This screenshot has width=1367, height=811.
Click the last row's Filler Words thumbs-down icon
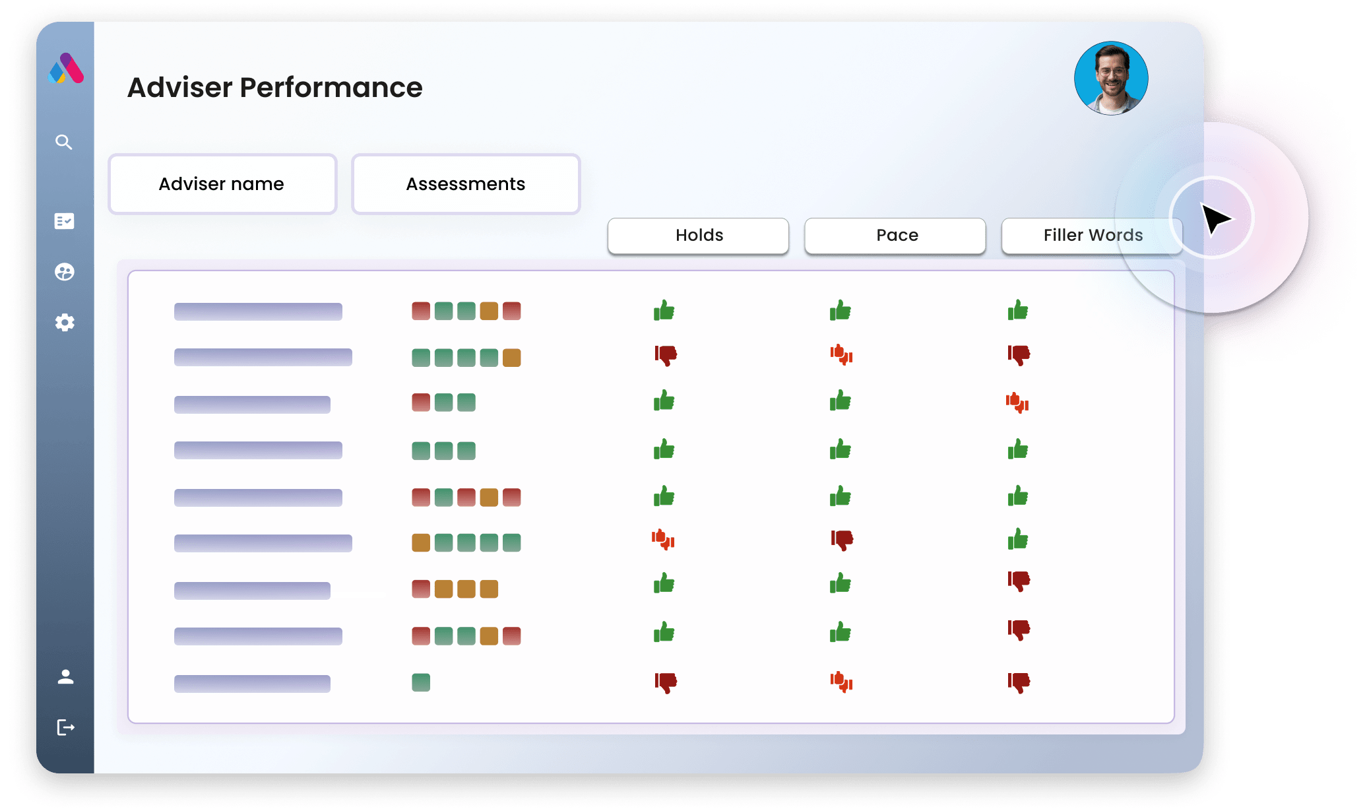[1019, 682]
